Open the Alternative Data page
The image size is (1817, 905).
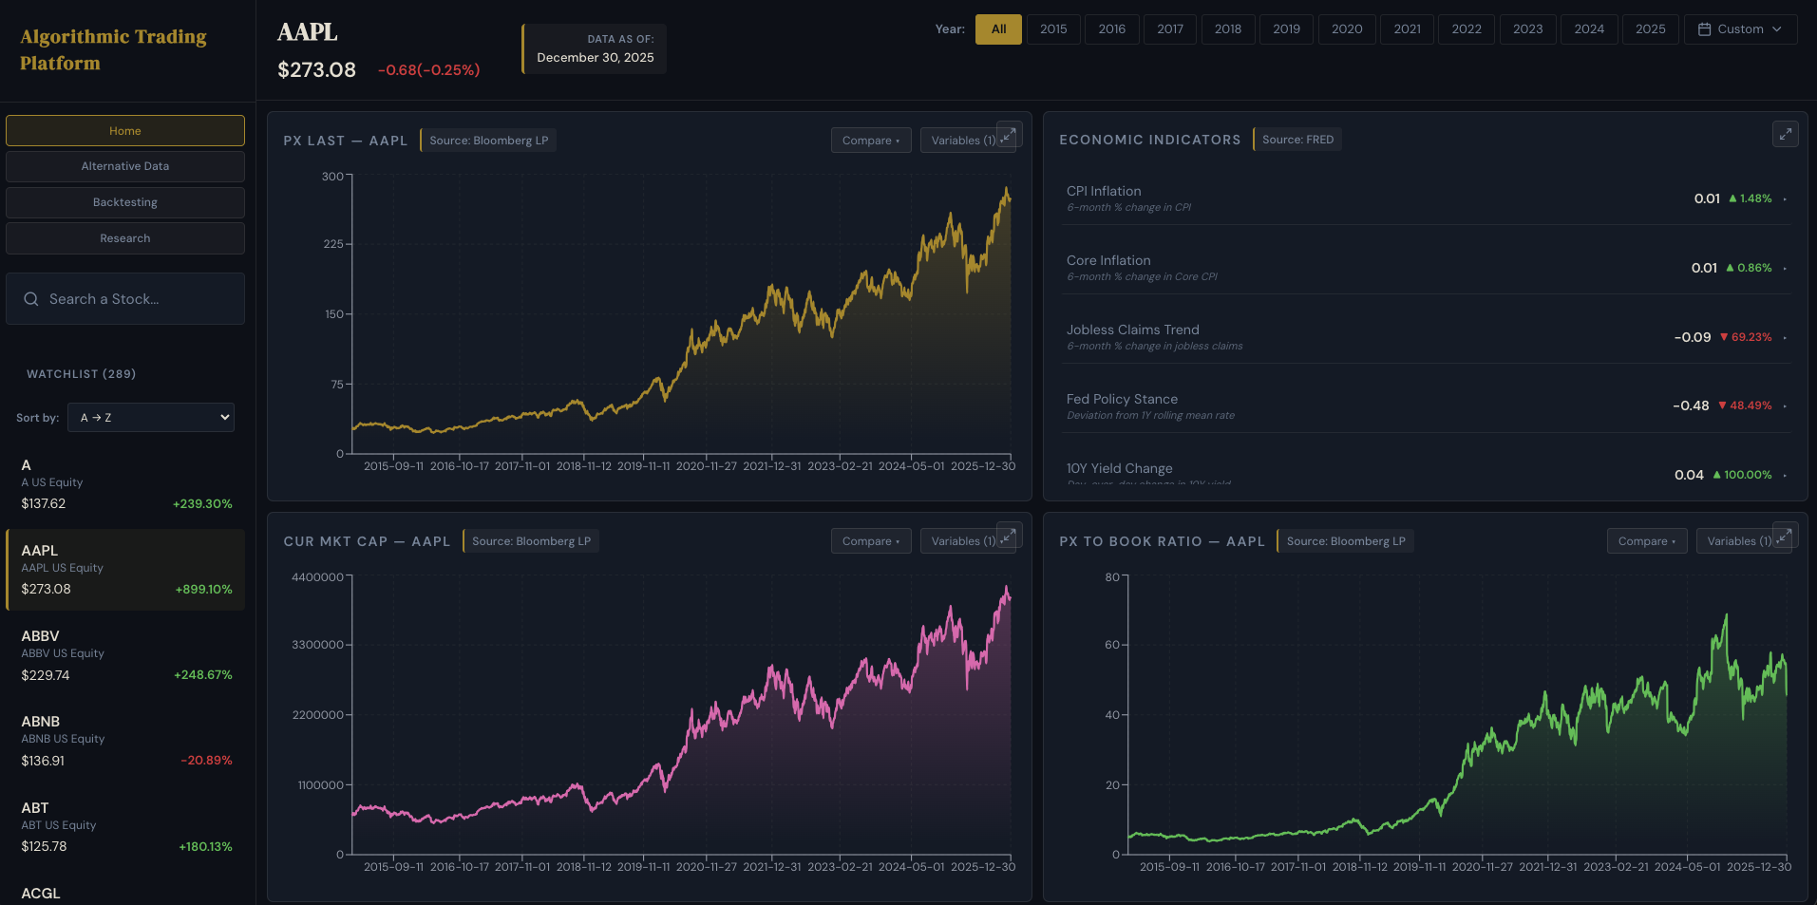pos(124,165)
